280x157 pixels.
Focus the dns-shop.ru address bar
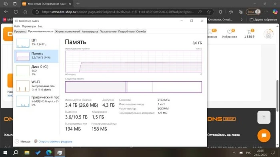[118, 12]
